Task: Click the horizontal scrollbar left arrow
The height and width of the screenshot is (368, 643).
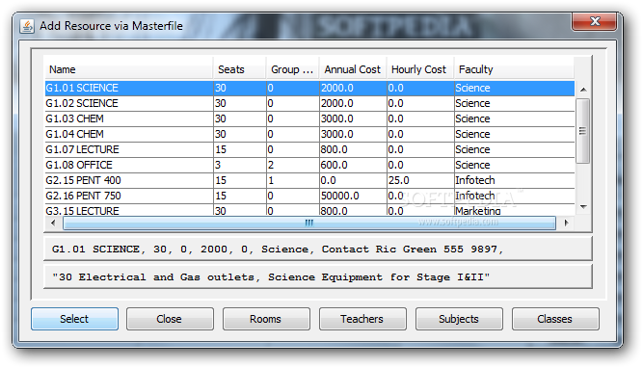Action: (x=53, y=223)
